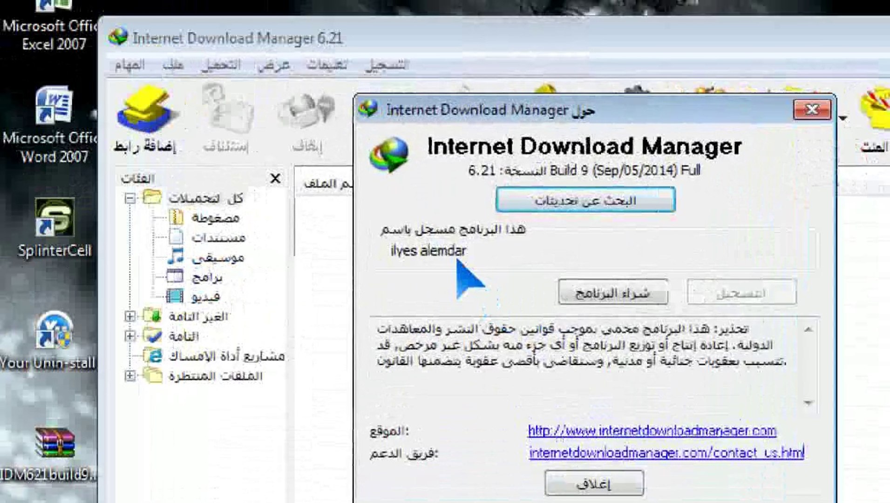Open the internetdownloadmanager.com website link
This screenshot has width=890, height=503.
(x=652, y=431)
